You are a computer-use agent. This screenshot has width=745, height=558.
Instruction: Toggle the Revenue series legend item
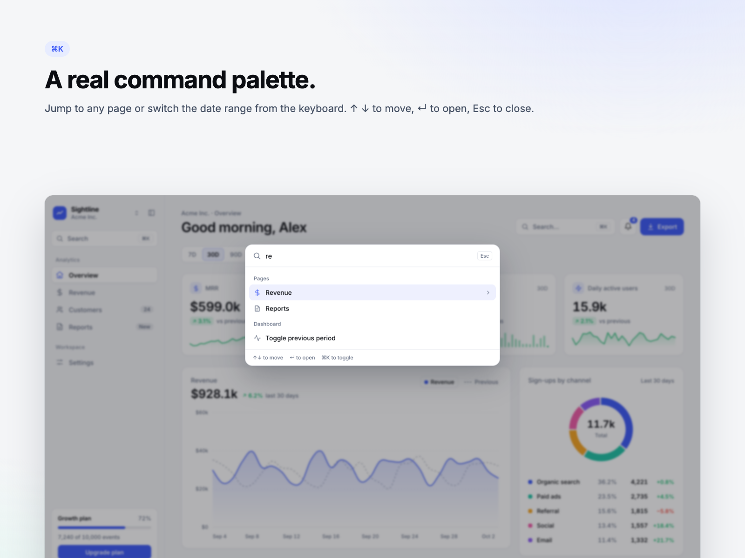[x=439, y=382]
